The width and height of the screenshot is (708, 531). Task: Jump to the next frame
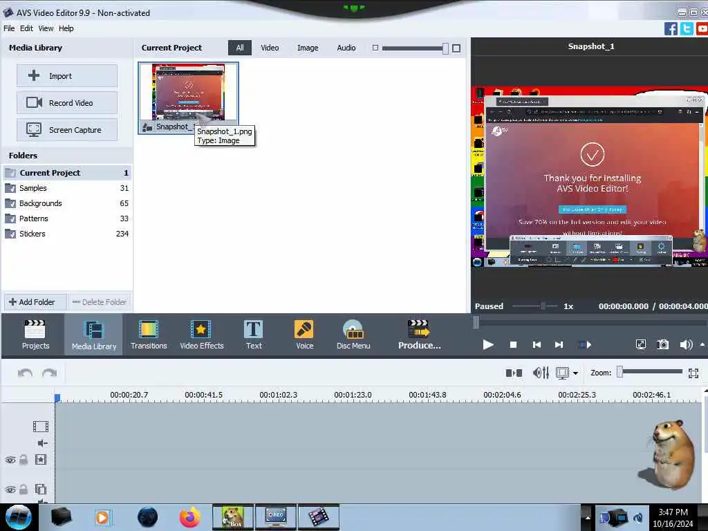559,345
